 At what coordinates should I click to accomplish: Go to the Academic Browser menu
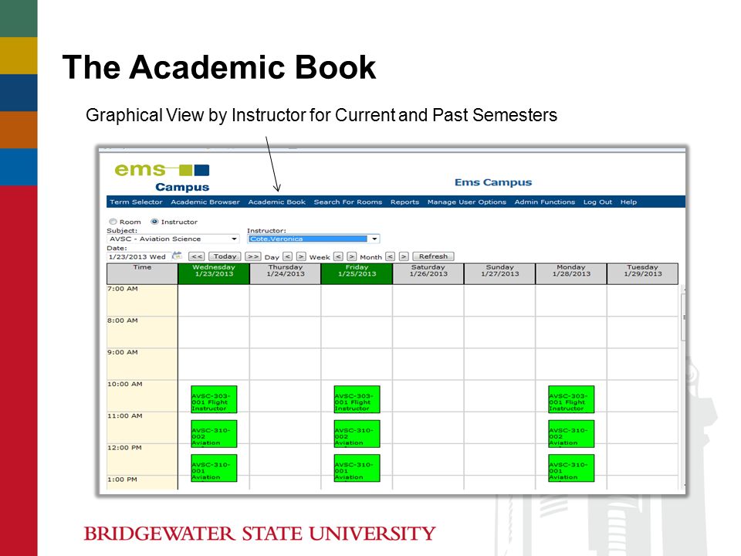pyautogui.click(x=205, y=202)
